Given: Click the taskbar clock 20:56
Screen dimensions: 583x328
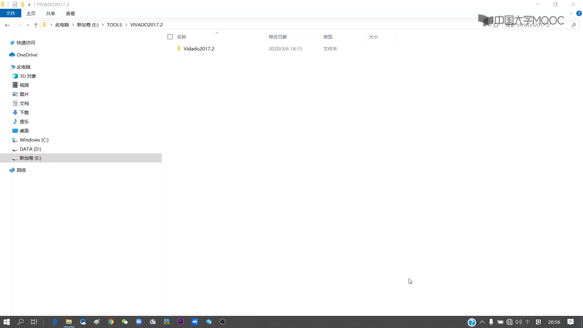Looking at the screenshot, I should pyautogui.click(x=554, y=322).
